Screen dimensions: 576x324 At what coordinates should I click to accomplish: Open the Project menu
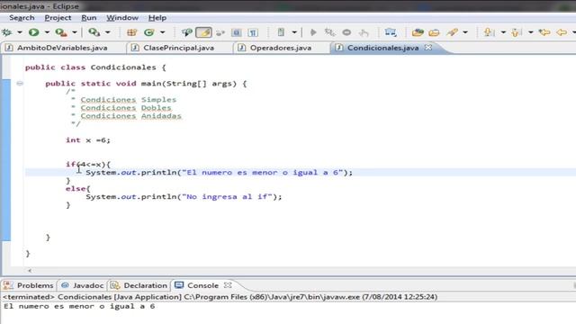pyautogui.click(x=58, y=18)
